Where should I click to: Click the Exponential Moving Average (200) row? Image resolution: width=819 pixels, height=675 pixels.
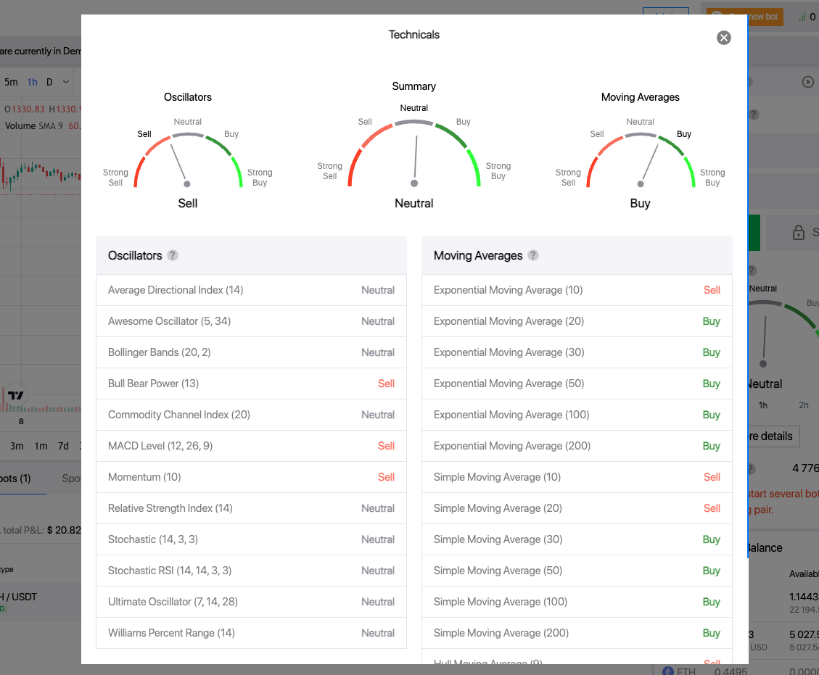577,446
